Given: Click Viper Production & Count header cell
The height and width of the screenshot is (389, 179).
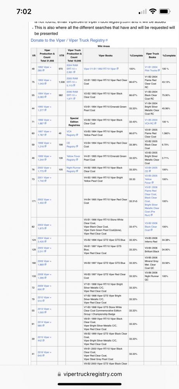Looking at the screenshot, I should coord(47,55).
